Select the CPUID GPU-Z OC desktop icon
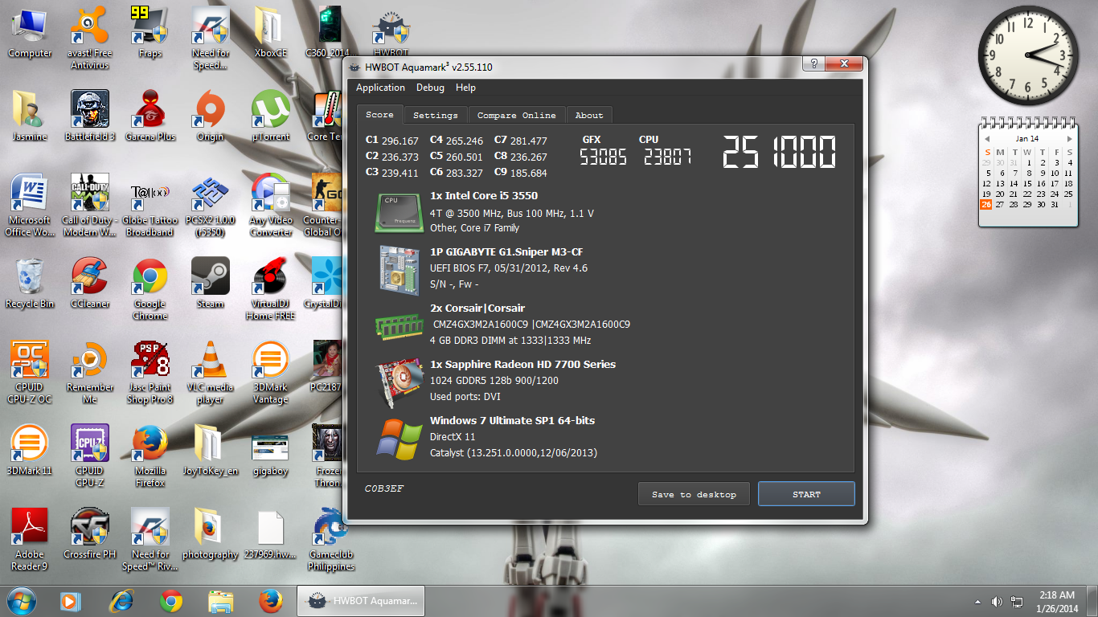The width and height of the screenshot is (1098, 617). (x=30, y=373)
